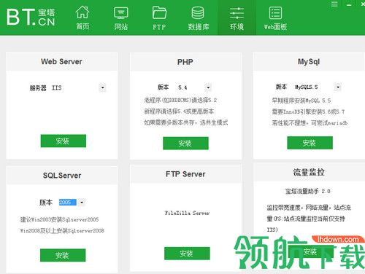Click the PHP version 5.4 field
The height and width of the screenshot is (274, 365).
click(194, 87)
